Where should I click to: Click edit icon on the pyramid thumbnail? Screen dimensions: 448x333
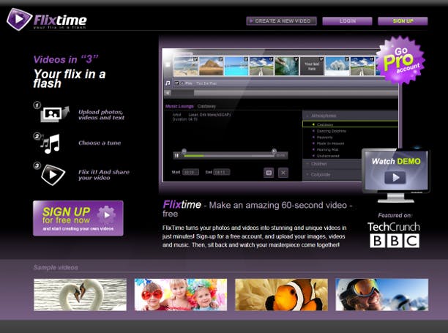pyautogui.click(x=220, y=59)
